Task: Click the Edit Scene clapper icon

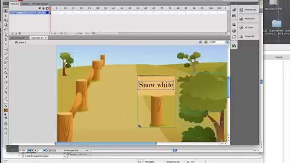Action: (201, 42)
